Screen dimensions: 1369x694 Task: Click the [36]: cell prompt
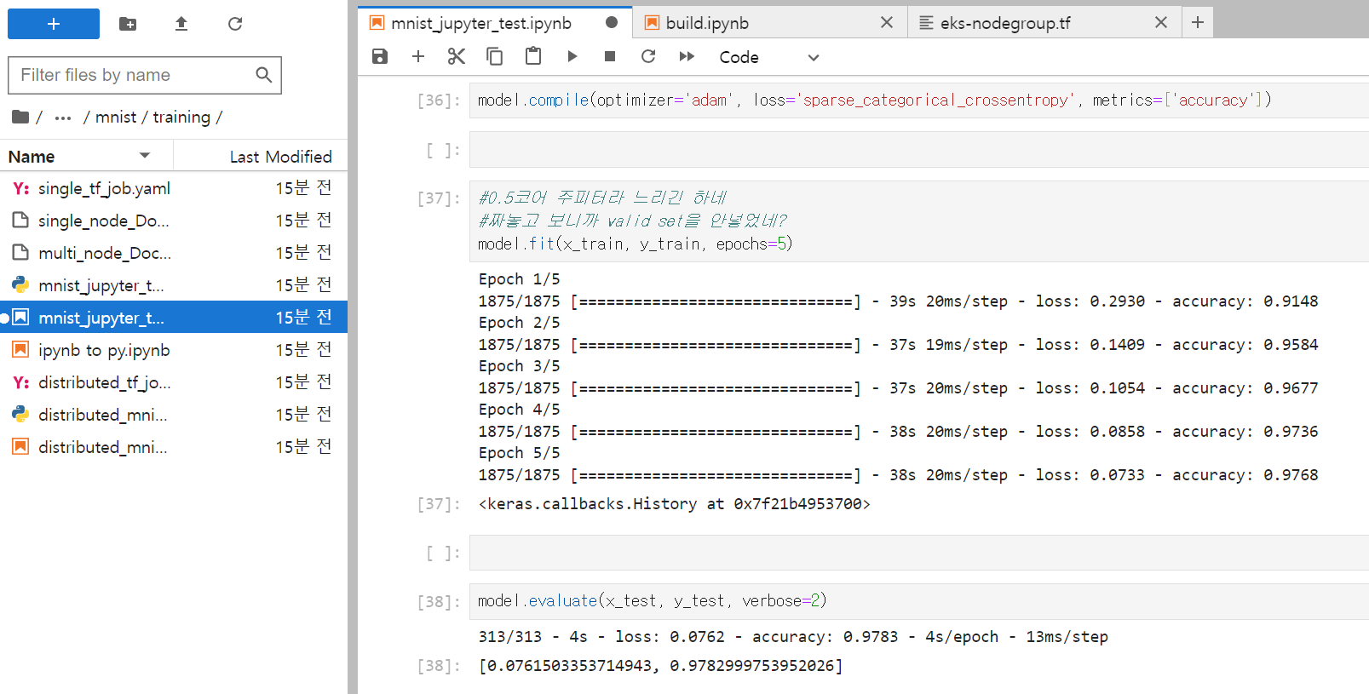coord(438,100)
